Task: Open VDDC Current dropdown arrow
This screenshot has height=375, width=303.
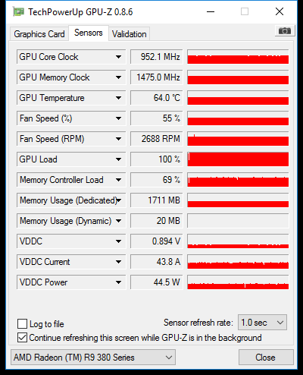Action: pyautogui.click(x=118, y=262)
